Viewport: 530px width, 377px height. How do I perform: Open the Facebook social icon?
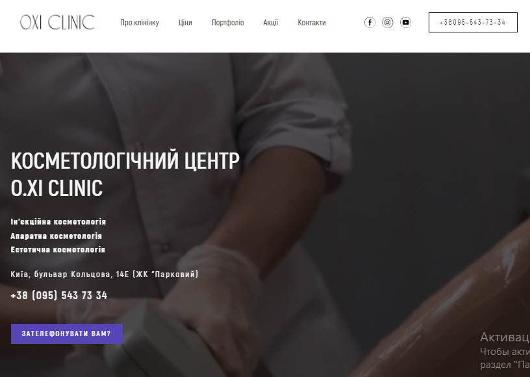(370, 23)
